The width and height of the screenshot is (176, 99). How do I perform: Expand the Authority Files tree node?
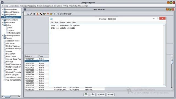pos(2,9)
